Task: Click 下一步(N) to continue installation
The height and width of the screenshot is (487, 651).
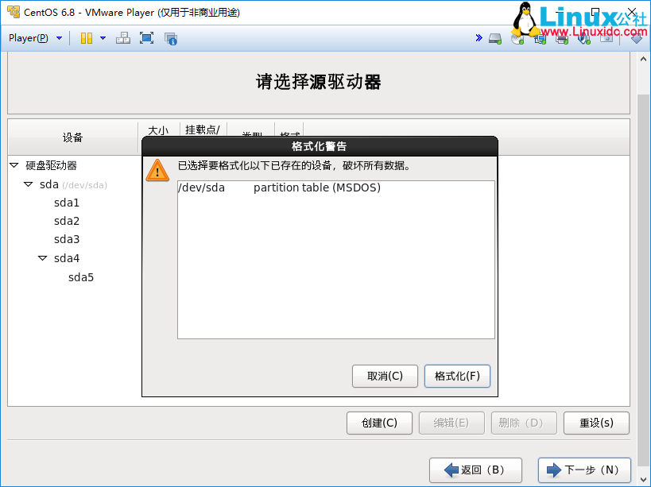Action: coord(584,470)
